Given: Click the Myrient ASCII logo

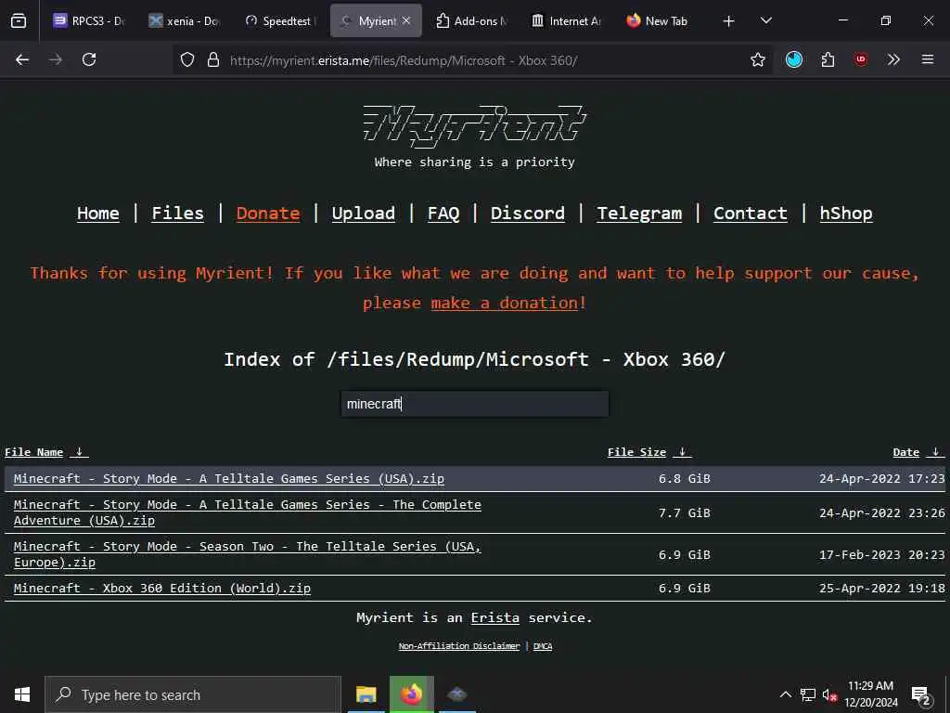Looking at the screenshot, I should pyautogui.click(x=474, y=125).
